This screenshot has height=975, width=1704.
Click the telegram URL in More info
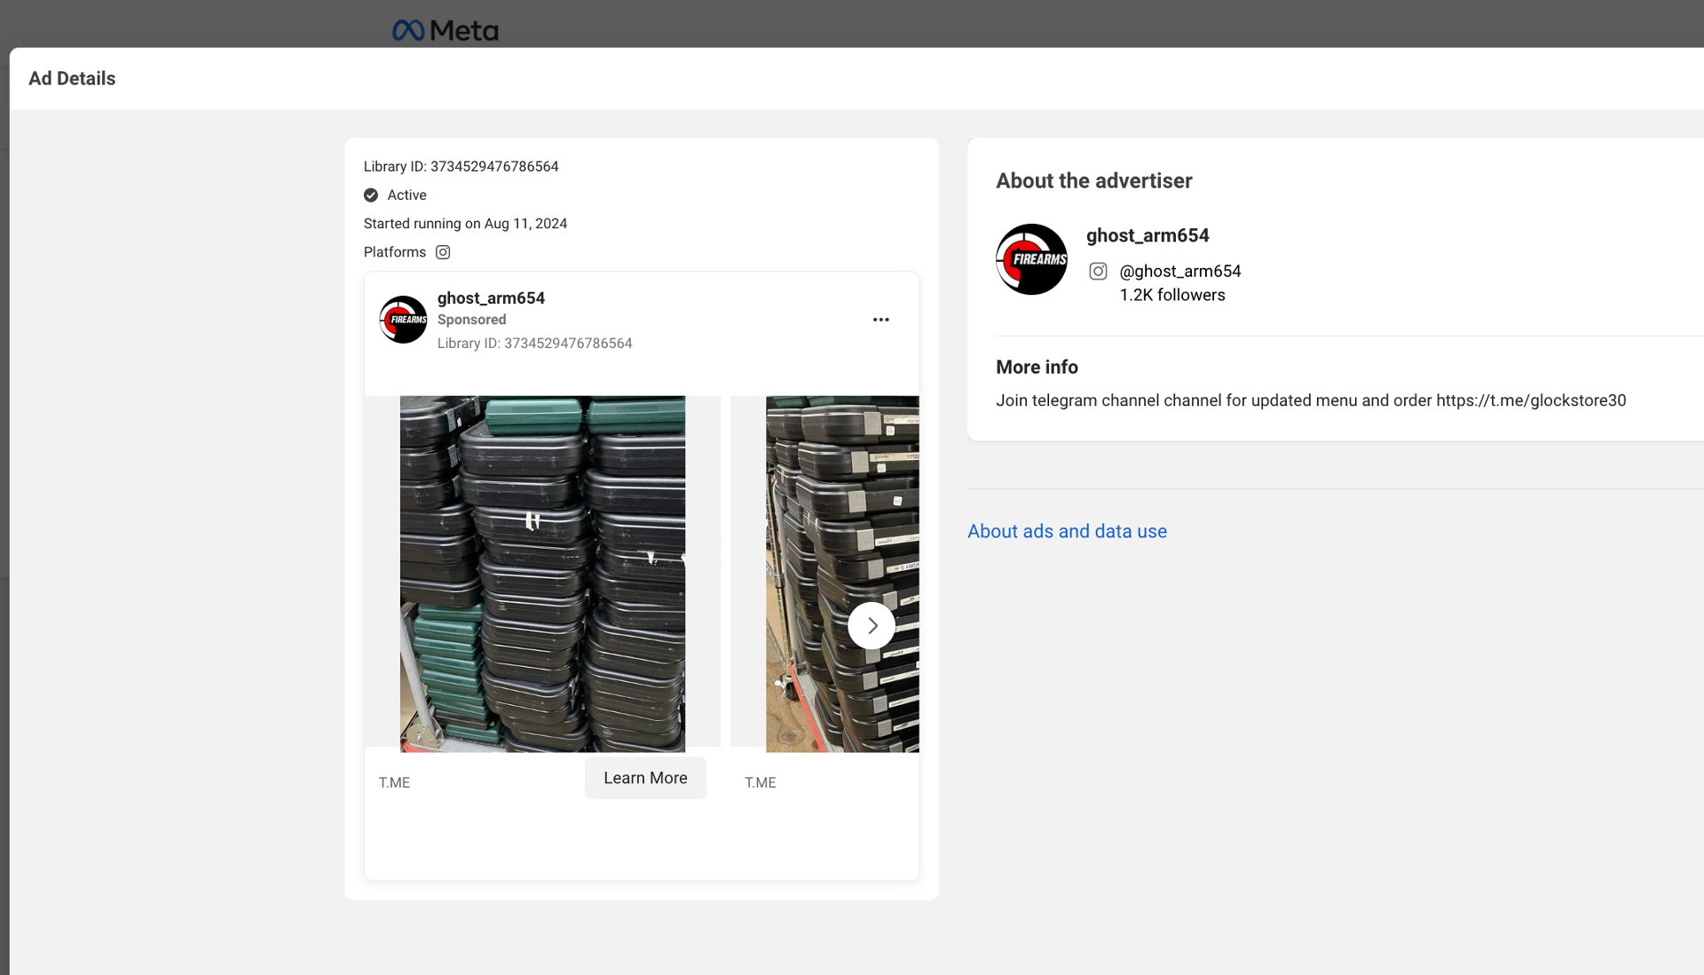1531,400
